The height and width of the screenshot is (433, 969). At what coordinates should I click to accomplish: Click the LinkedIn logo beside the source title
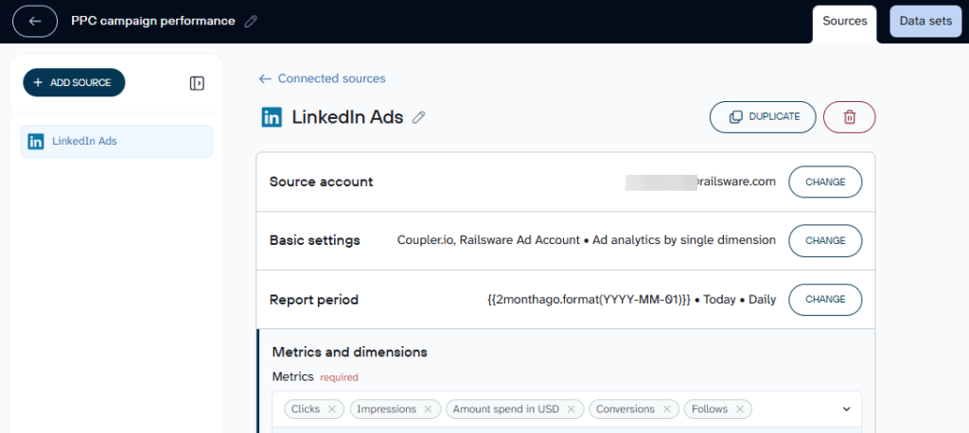click(272, 116)
